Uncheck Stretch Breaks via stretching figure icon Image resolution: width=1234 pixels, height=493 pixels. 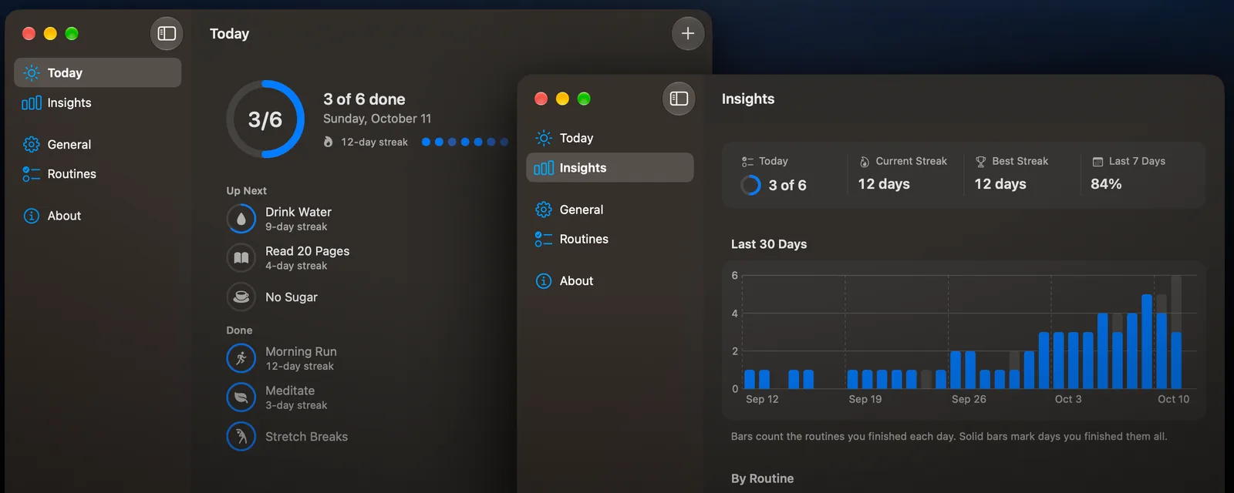pos(241,437)
